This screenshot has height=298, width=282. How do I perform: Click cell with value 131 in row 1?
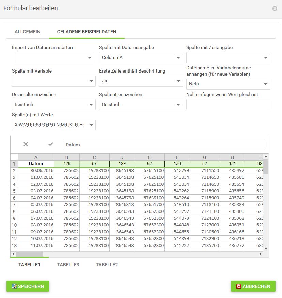coord(232,164)
